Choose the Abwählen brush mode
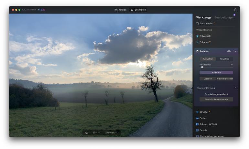The image size is (249, 149). point(224,59)
